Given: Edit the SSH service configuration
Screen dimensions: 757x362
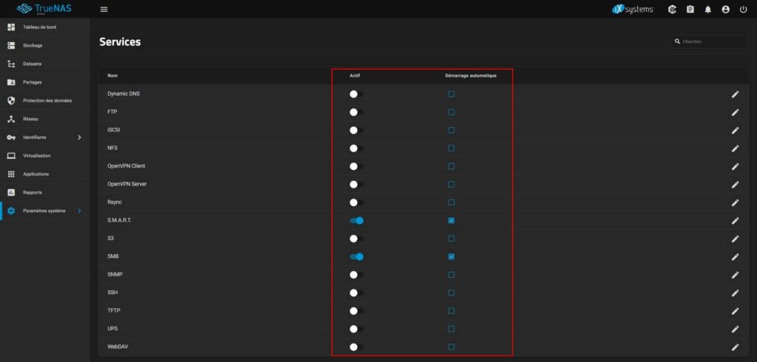Looking at the screenshot, I should tap(735, 293).
